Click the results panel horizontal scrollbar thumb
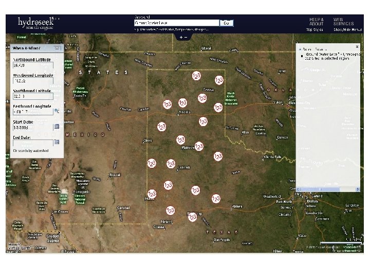Image resolution: width=370 pixels, height=278 pixels. coord(320,189)
